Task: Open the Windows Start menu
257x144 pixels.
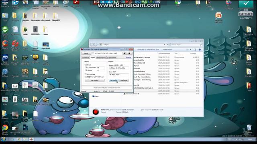Action: pyautogui.click(x=3, y=139)
